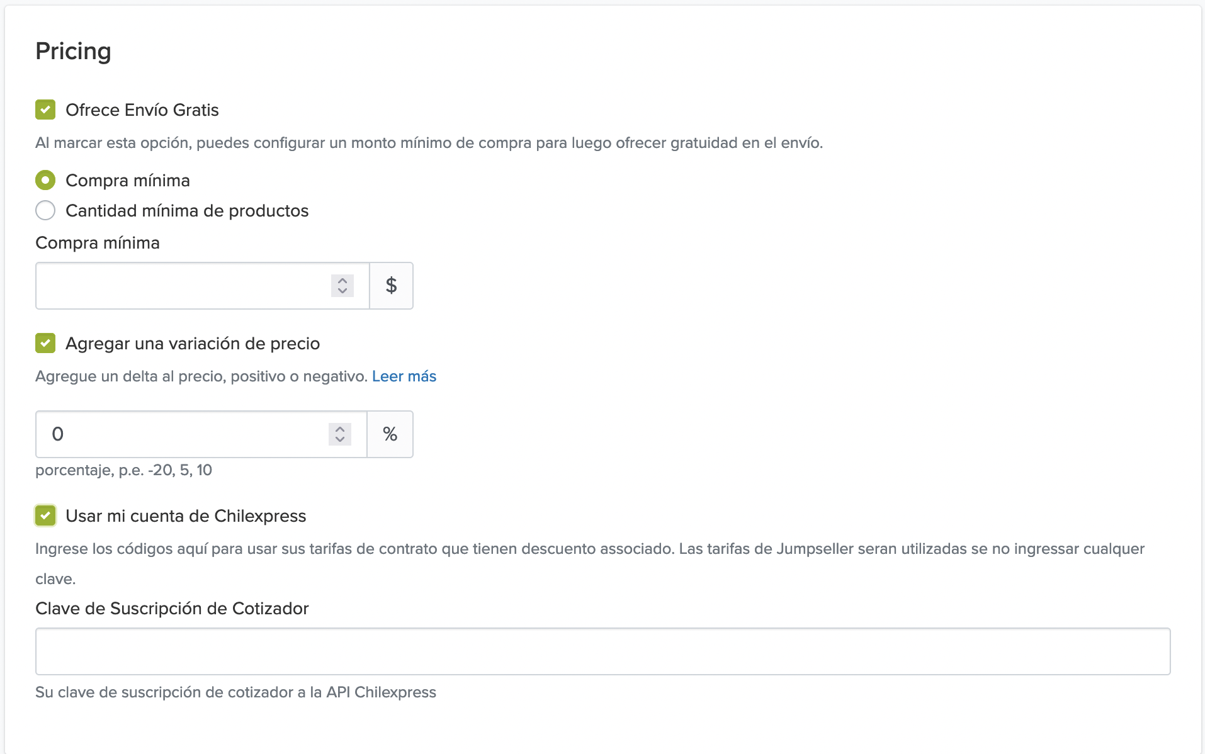Click the "Cantidad mínima de productos" label text
This screenshot has width=1205, height=754.
point(187,211)
